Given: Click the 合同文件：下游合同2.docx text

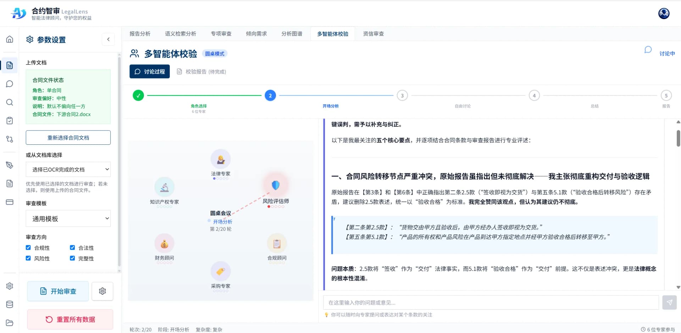Looking at the screenshot, I should 62,114.
